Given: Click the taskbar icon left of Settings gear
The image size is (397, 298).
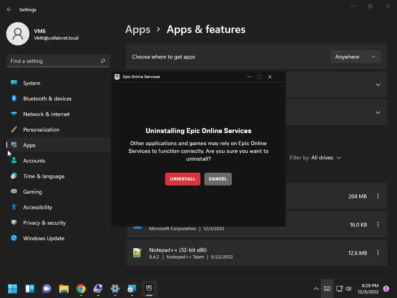Looking at the screenshot, I should tap(98, 289).
